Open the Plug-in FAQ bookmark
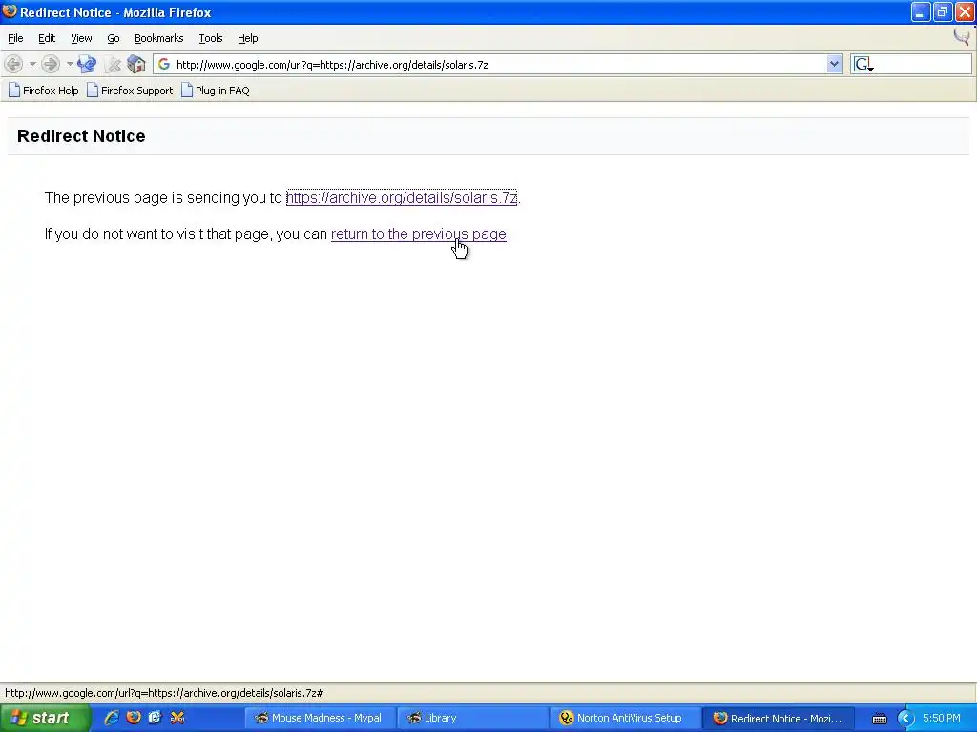The image size is (977, 732). point(216,91)
